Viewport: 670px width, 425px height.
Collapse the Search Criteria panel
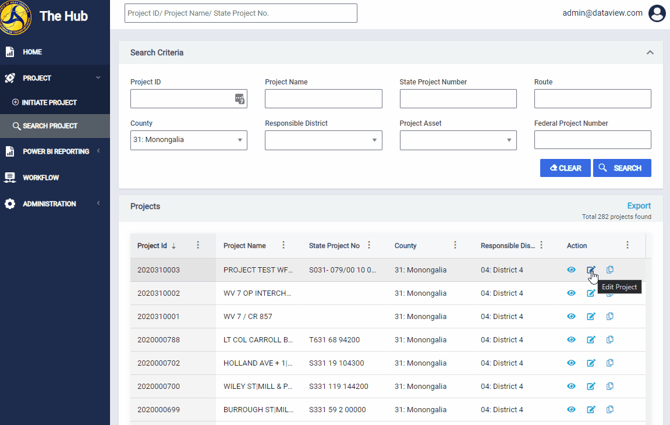pos(650,52)
